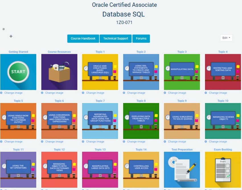
Task: Click the Topic 5 heading link
Action: [x=19, y=101]
